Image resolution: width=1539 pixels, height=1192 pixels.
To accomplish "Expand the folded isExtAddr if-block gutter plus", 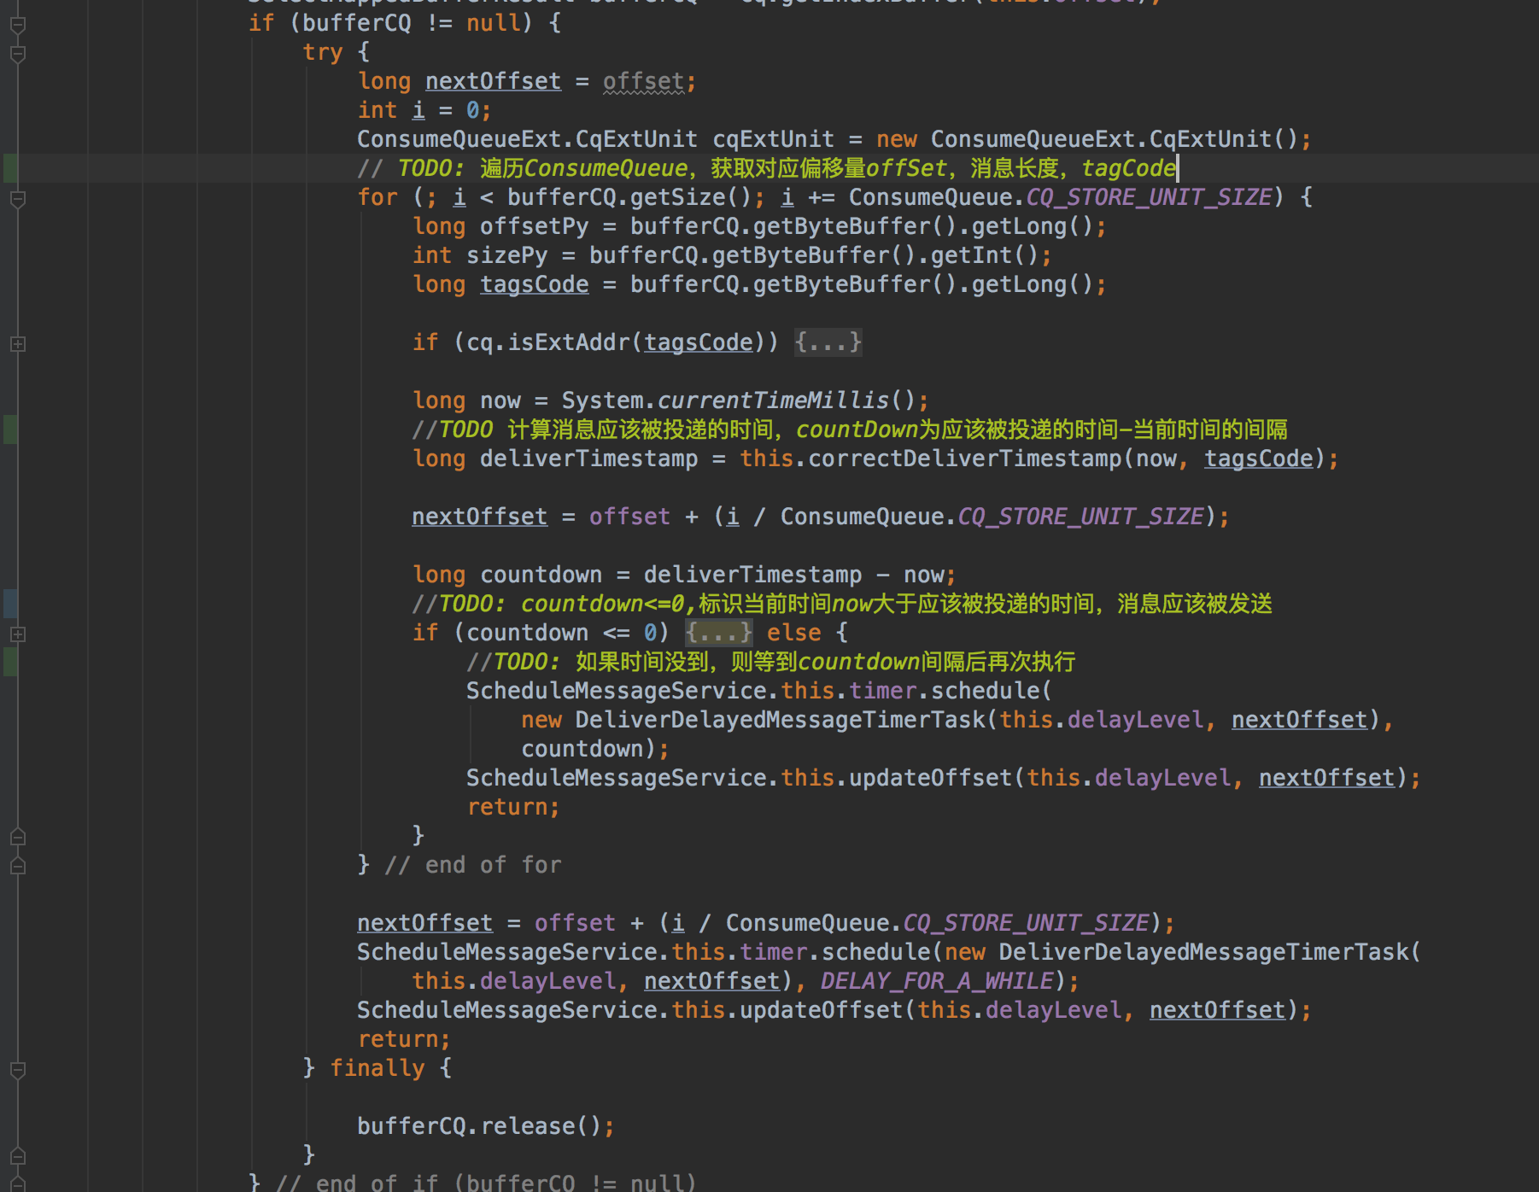I will (x=17, y=344).
